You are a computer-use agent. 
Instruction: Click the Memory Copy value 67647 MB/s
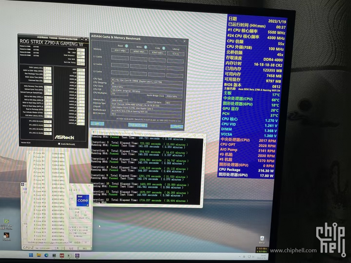click(x=157, y=53)
